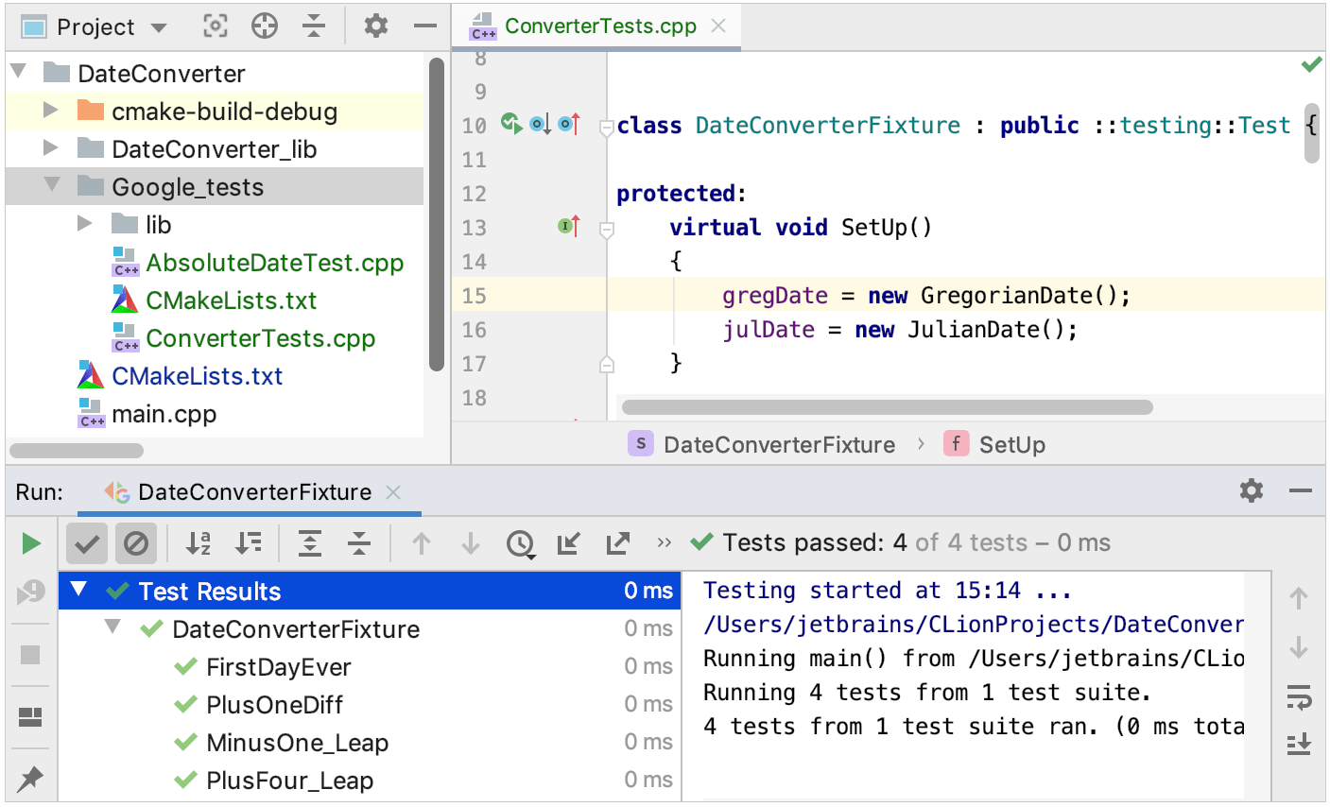Import test results icon

569,543
